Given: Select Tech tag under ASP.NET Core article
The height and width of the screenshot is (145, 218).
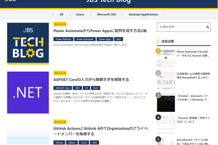Looking at the screenshot, I should (x=96, y=88).
